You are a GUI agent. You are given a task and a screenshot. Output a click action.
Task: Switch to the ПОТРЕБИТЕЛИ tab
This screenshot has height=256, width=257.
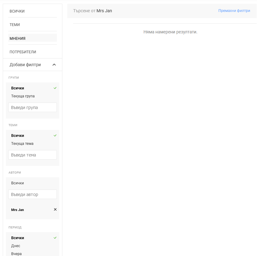click(x=33, y=52)
